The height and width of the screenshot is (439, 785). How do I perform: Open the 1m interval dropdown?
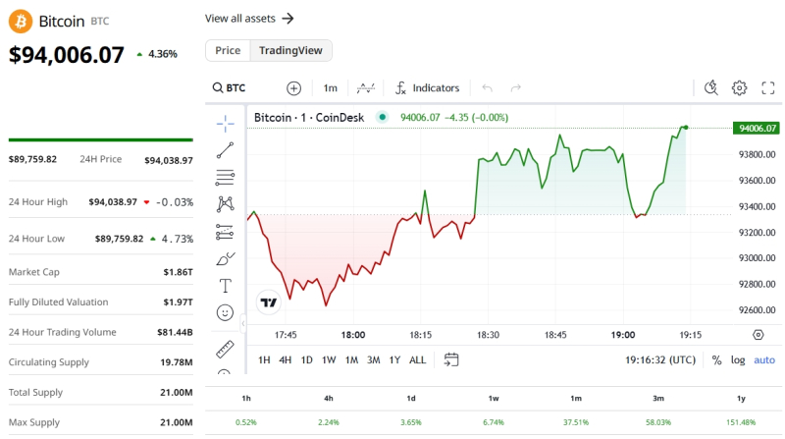(x=330, y=88)
